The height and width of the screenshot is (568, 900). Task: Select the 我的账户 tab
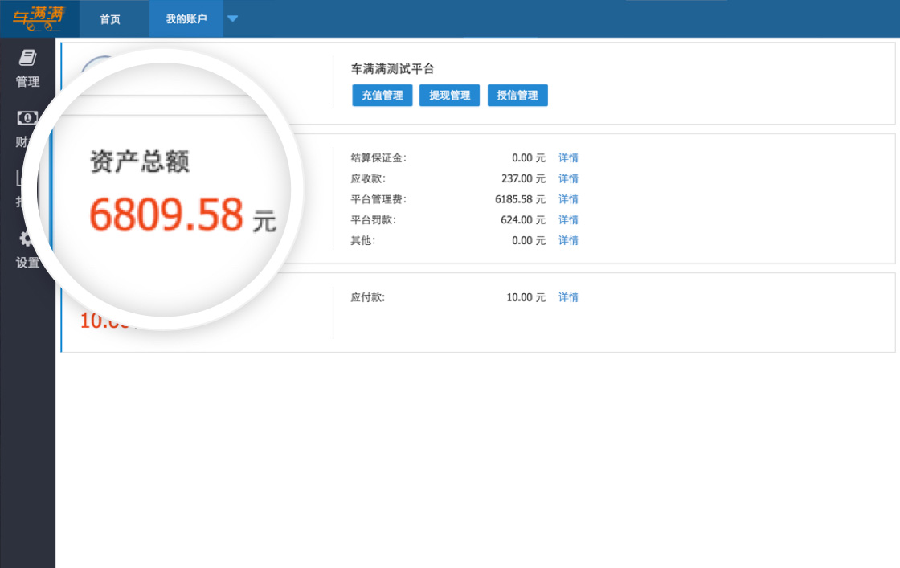[x=186, y=19]
